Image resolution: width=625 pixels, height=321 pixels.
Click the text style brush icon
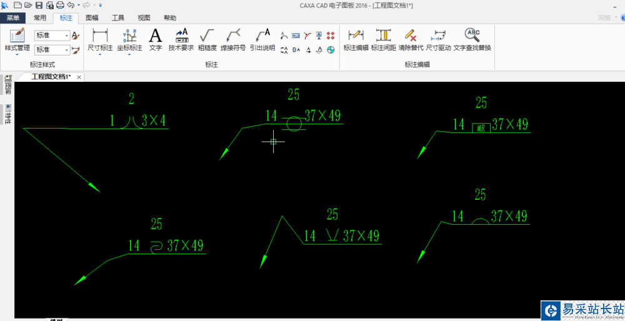click(76, 36)
